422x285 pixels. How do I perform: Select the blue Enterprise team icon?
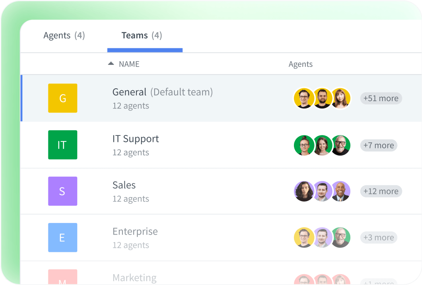62,237
